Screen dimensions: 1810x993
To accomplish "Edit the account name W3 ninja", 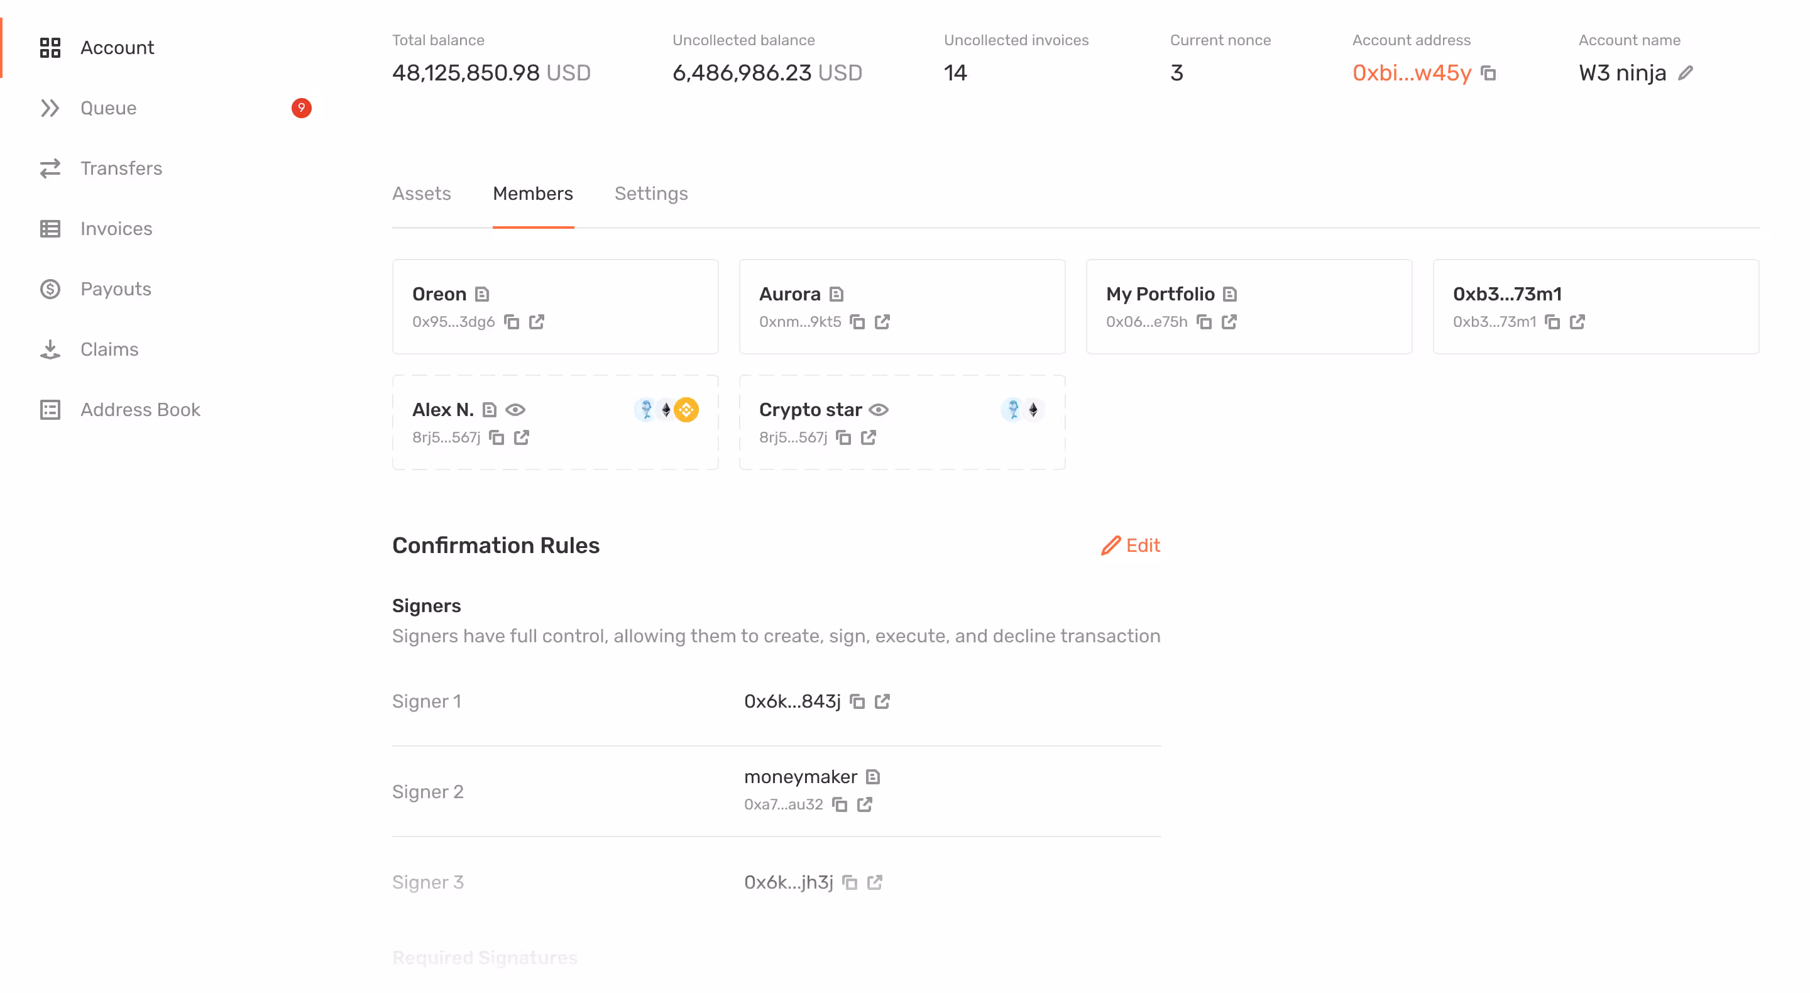I will coord(1686,73).
